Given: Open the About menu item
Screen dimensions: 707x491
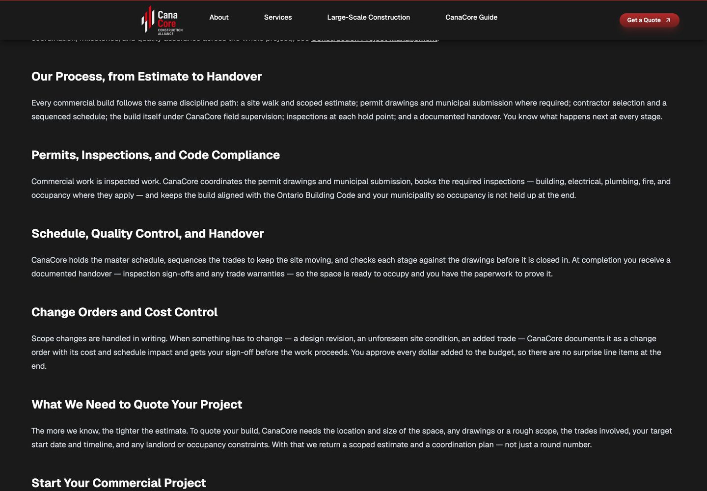Looking at the screenshot, I should point(219,17).
